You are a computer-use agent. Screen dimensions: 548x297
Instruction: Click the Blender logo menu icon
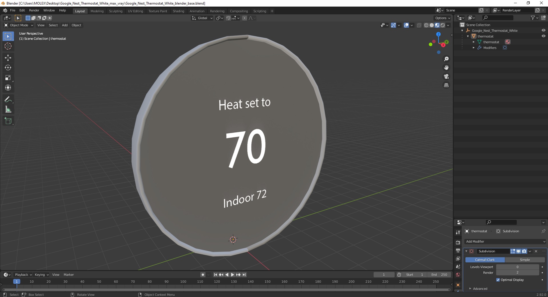5,10
